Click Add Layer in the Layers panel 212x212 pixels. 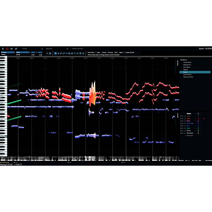(190, 135)
